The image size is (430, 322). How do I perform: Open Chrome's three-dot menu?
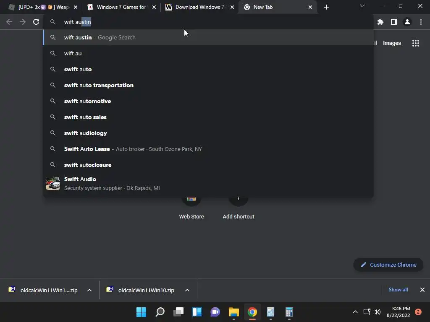(421, 22)
